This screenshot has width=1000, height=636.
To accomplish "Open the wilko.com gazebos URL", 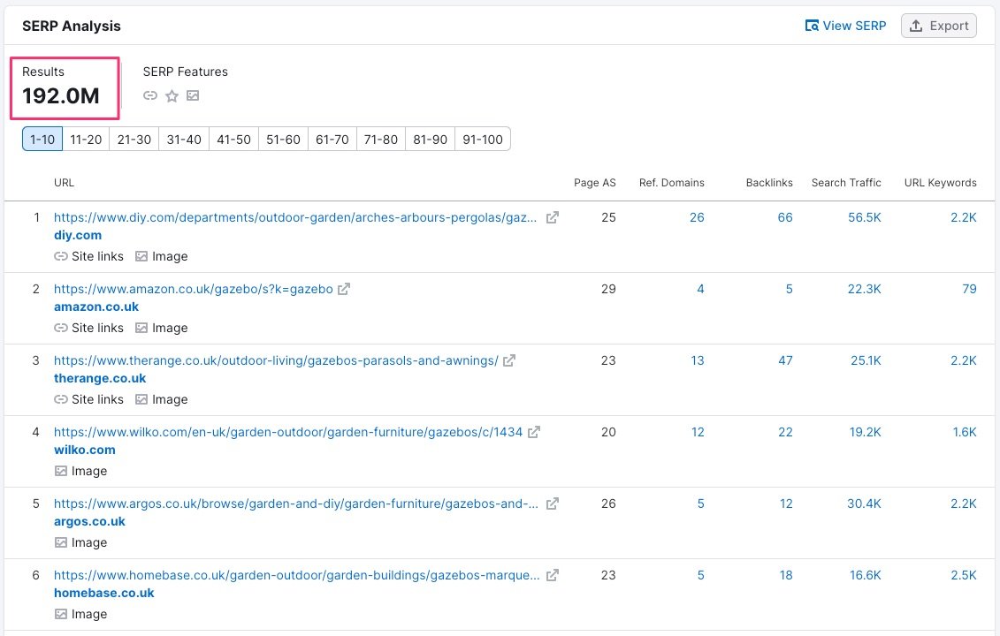I will coord(288,432).
